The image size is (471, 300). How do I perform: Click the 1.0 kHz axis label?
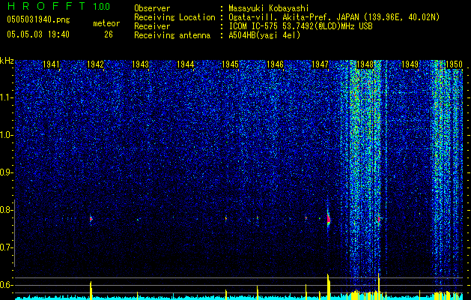(x=7, y=135)
